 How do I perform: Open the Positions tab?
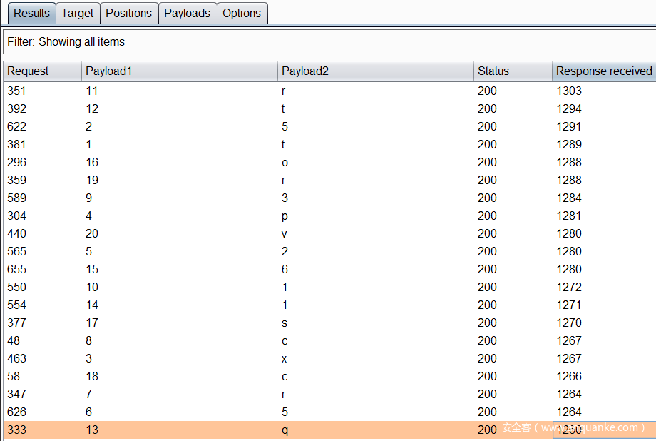[128, 13]
